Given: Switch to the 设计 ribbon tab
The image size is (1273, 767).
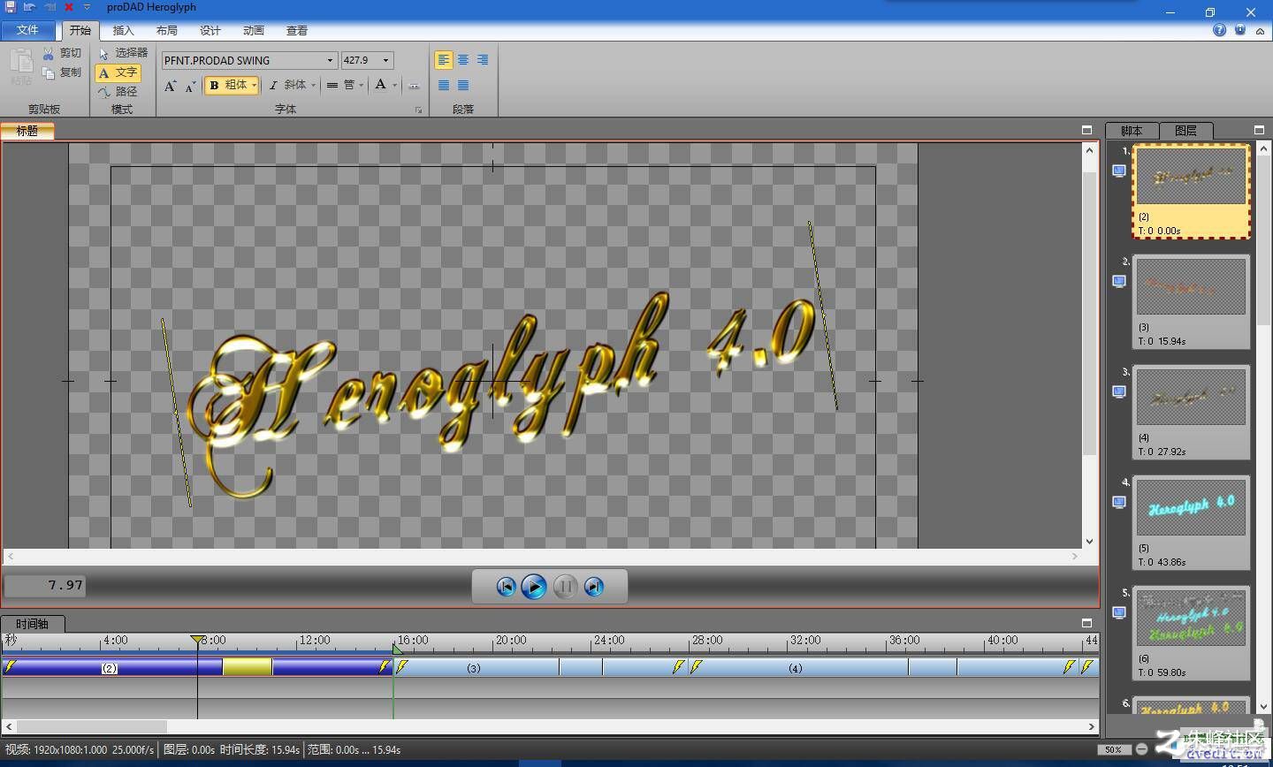Looking at the screenshot, I should [x=210, y=30].
